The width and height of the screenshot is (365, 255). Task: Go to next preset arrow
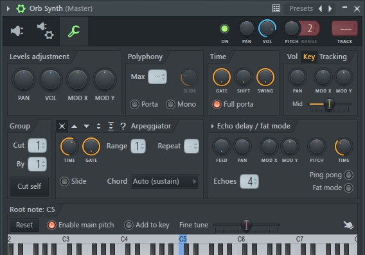point(330,8)
